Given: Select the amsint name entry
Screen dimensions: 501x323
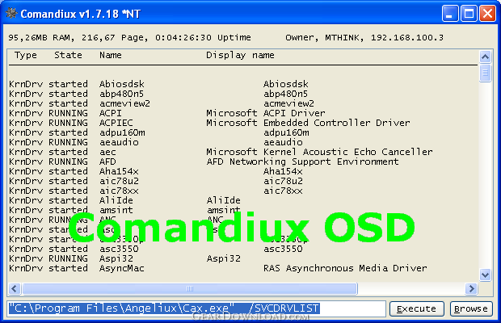Looking at the screenshot, I should pos(116,210).
